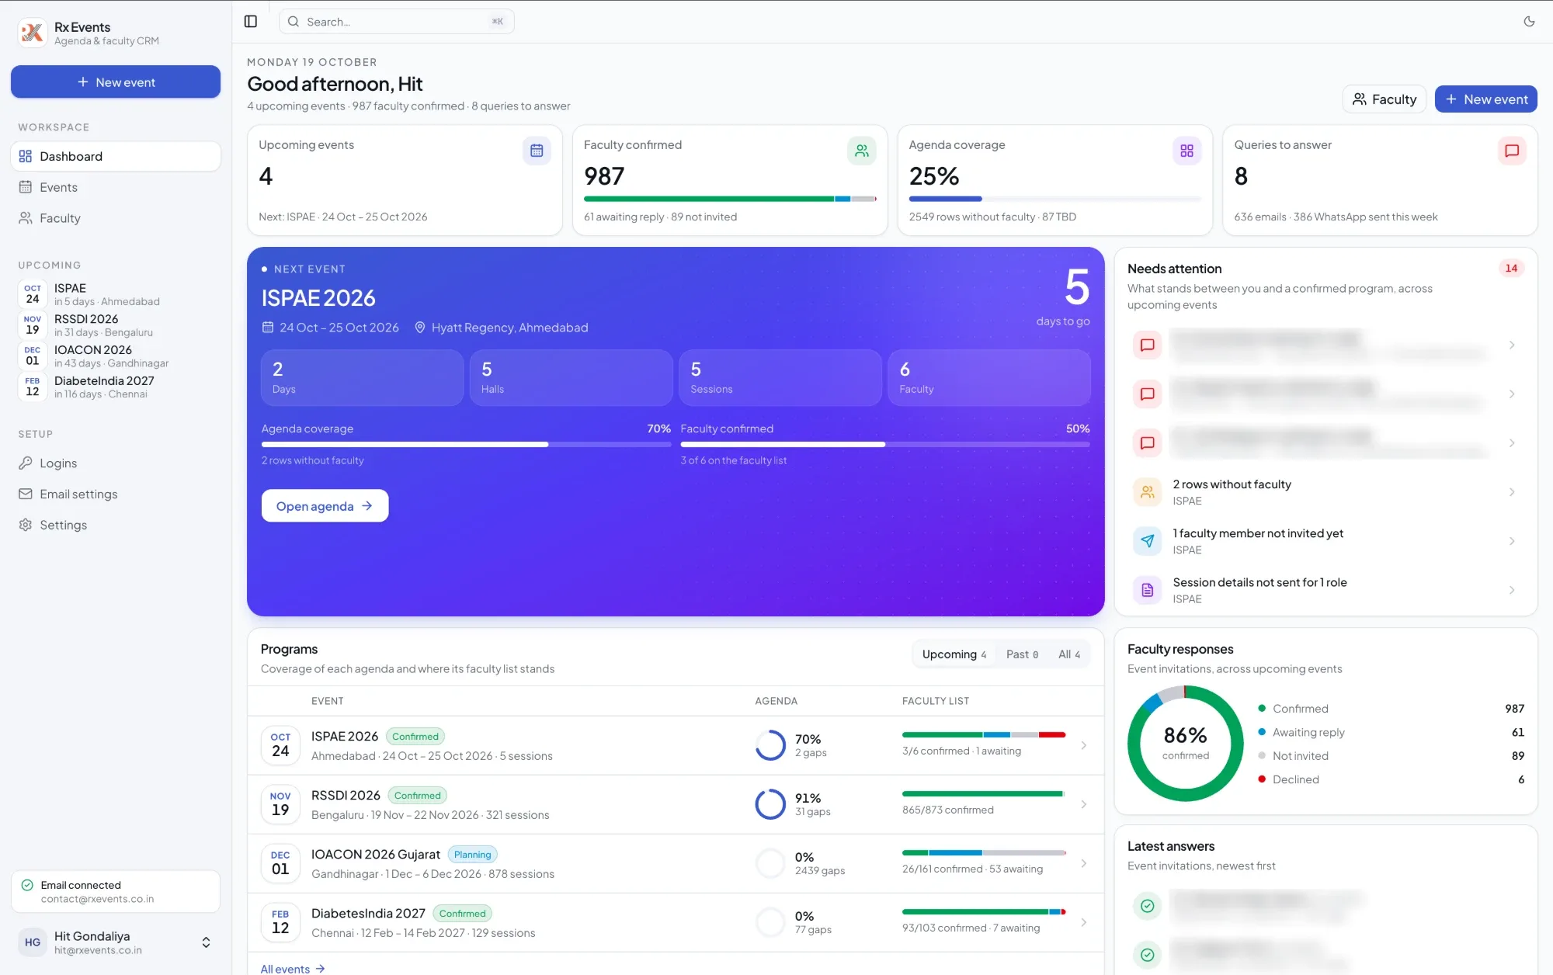The image size is (1553, 975).
Task: Click the ISPAE agenda coverage progress bar
Action: (466, 444)
